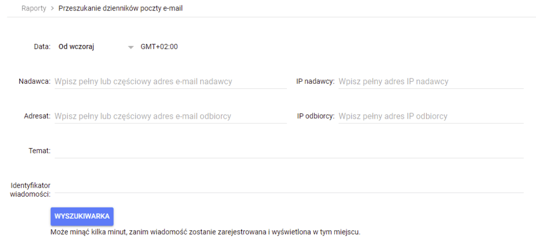Click the Data label
Image resolution: width=536 pixels, height=238 pixels.
coord(42,47)
